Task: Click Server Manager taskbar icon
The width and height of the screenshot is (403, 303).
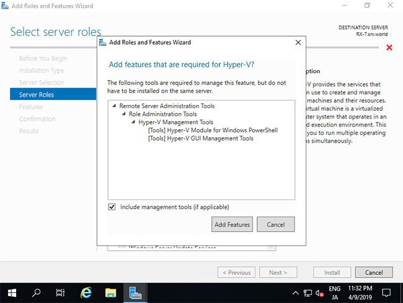Action: (135, 292)
